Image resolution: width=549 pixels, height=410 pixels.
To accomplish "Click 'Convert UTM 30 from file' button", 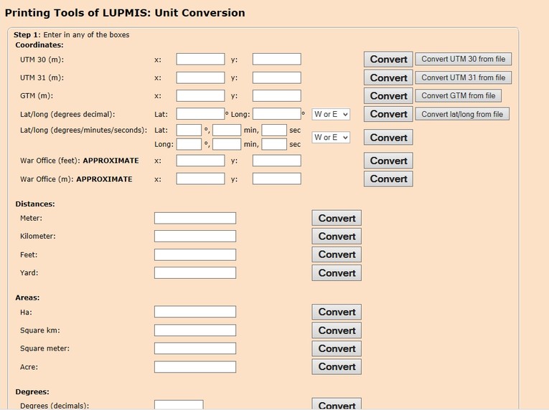I will coord(463,59).
